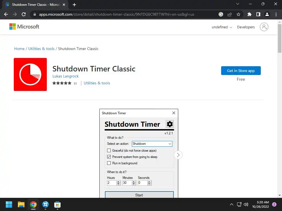Screen dimensions: 282x211
Task: Click the app screenshot's X close icon
Action: click(x=173, y=113)
